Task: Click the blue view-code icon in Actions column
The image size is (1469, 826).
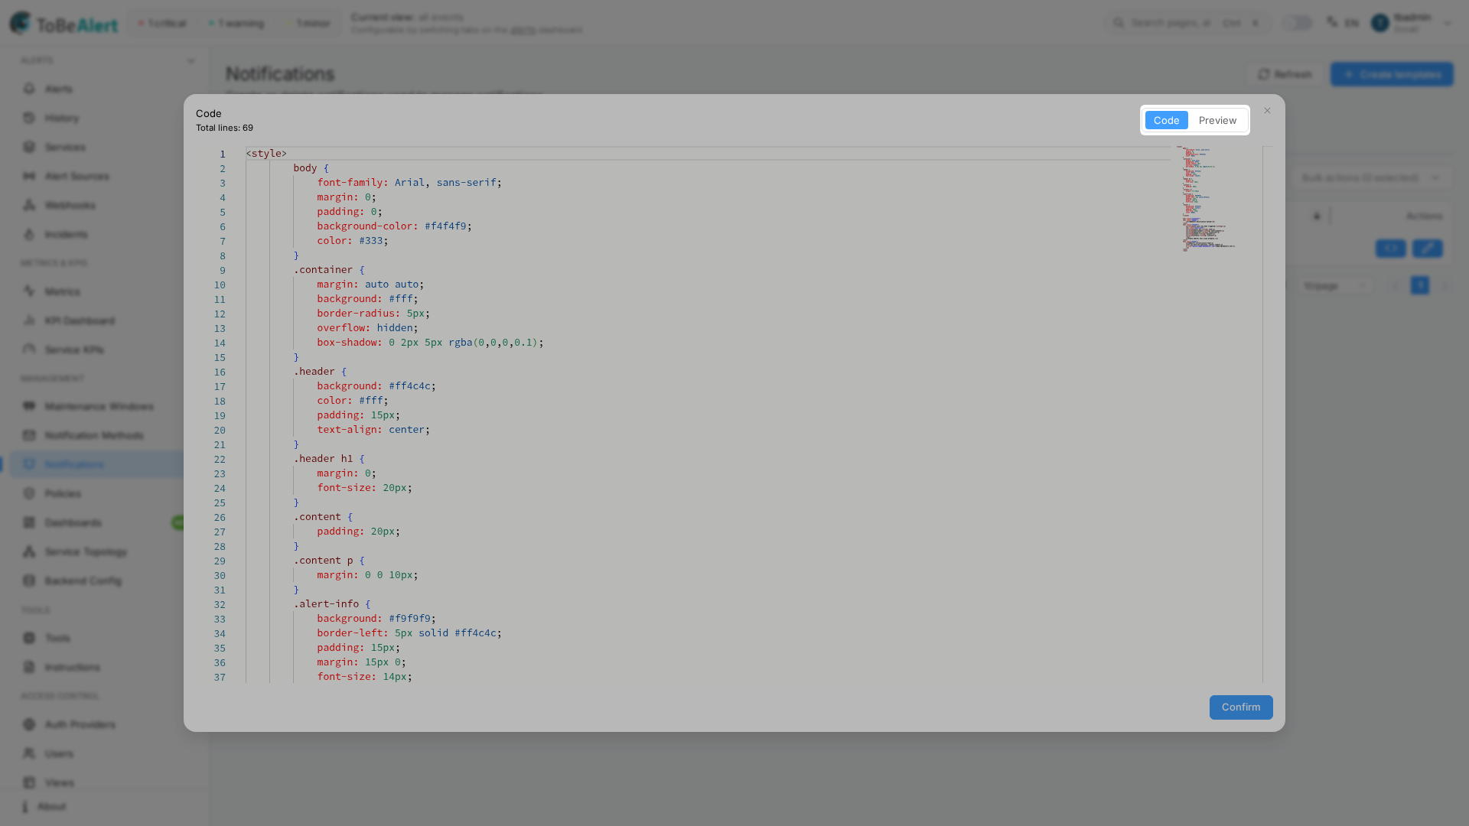Action: point(1390,249)
